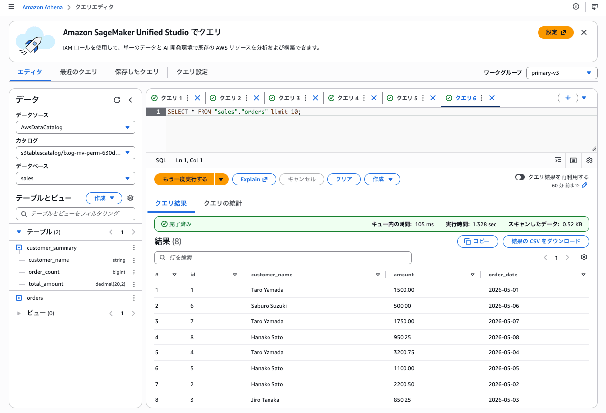This screenshot has width=606, height=413.
Task: Click the クリア button
Action: [344, 179]
